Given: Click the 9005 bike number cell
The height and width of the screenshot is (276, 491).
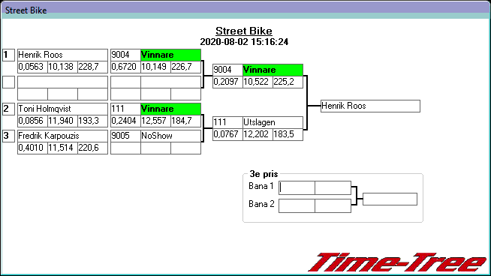Looking at the screenshot, I should pos(125,136).
